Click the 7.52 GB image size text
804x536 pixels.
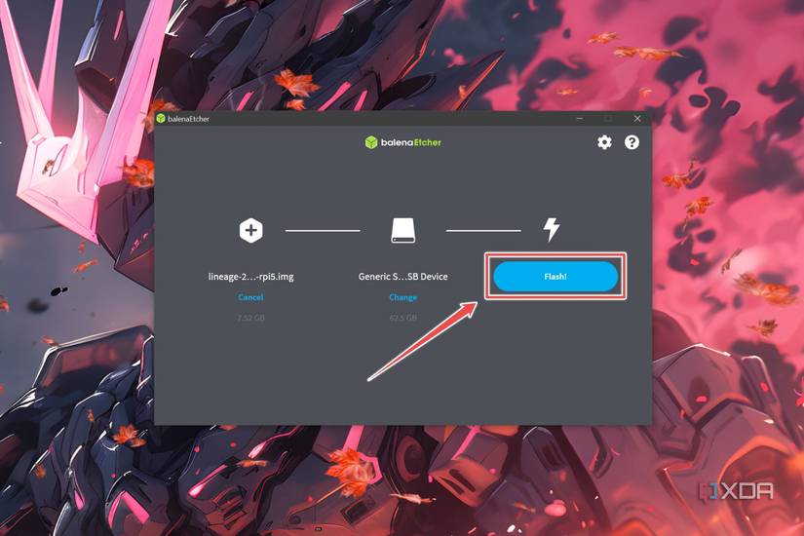click(251, 318)
